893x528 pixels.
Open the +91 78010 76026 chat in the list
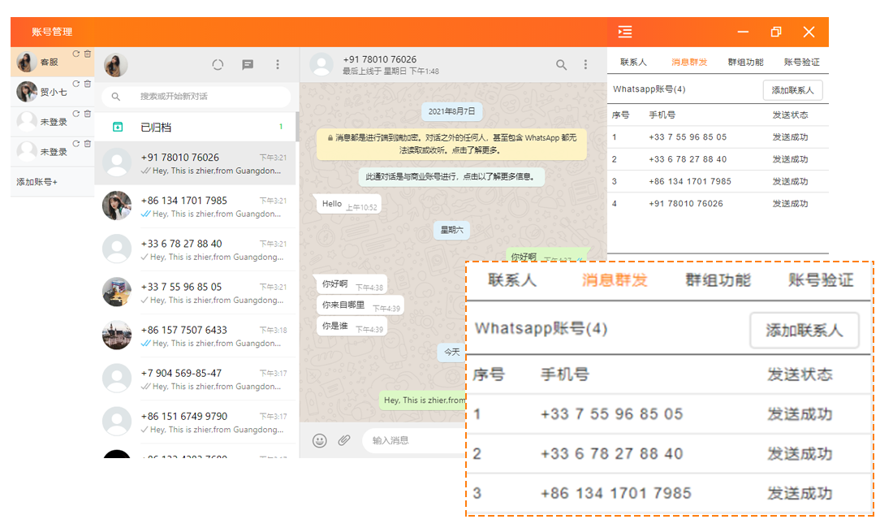(195, 163)
